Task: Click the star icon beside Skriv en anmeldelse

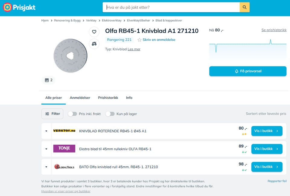Action: tap(140, 40)
